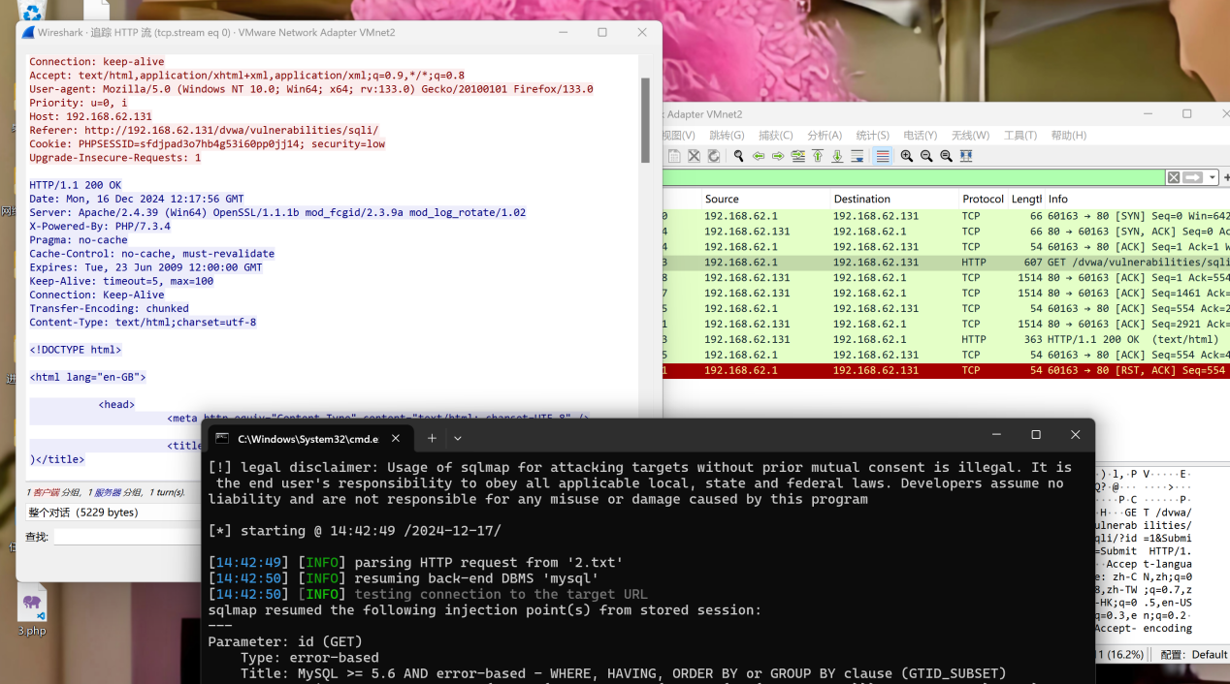
Task: Zoom out main window text
Action: point(926,156)
